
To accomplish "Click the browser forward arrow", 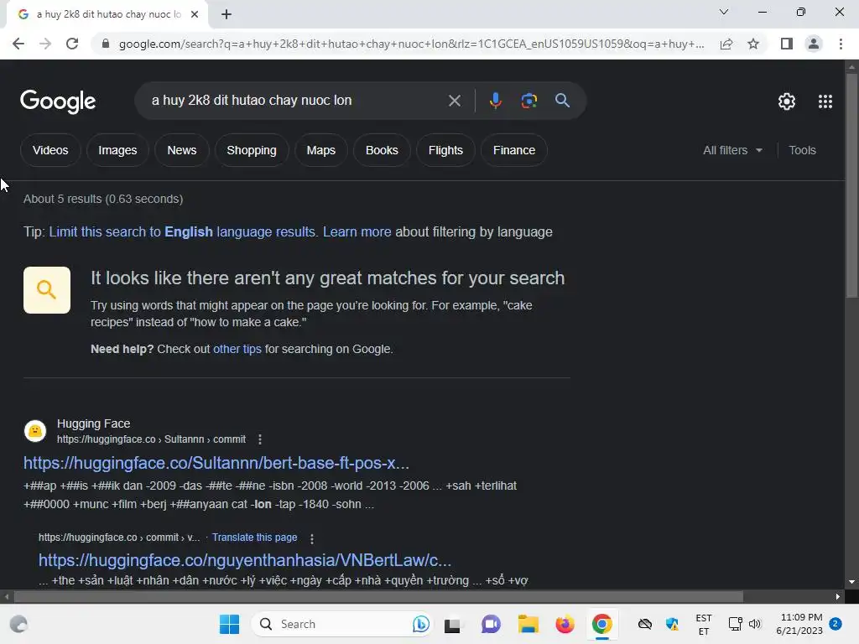I will click(x=45, y=44).
